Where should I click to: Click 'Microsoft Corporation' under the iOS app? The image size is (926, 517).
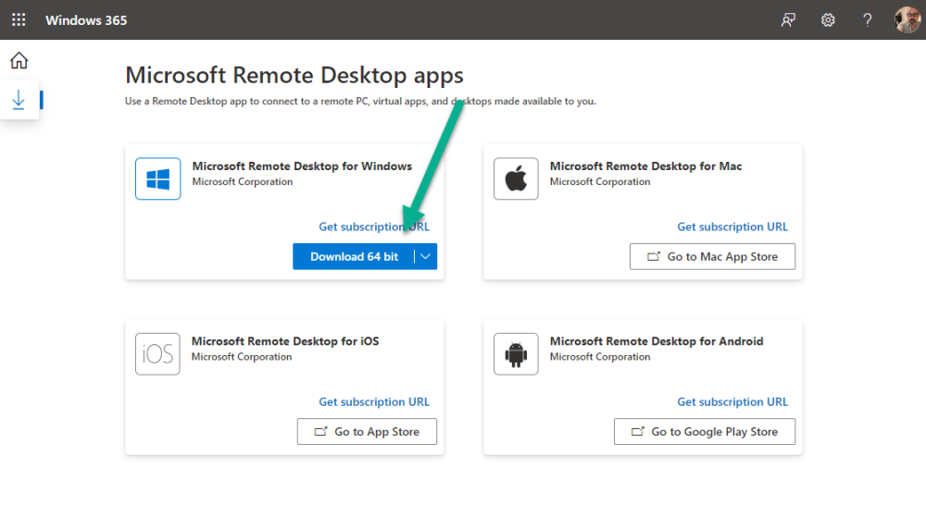[x=242, y=357]
